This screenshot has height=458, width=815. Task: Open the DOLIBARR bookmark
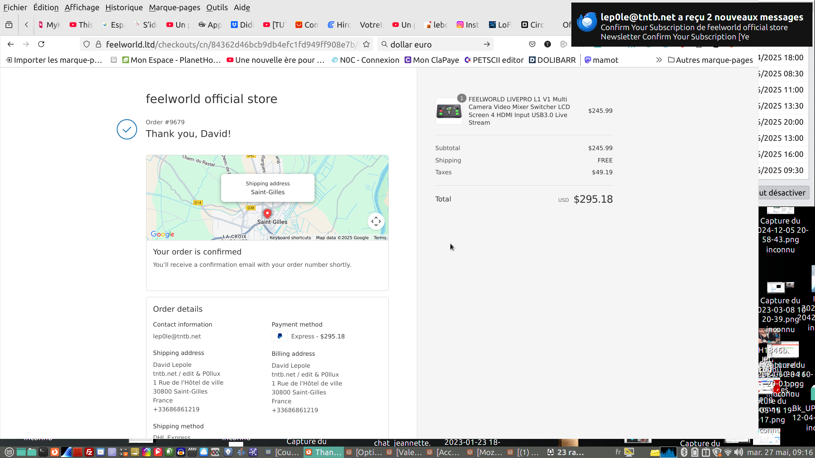pos(552,60)
